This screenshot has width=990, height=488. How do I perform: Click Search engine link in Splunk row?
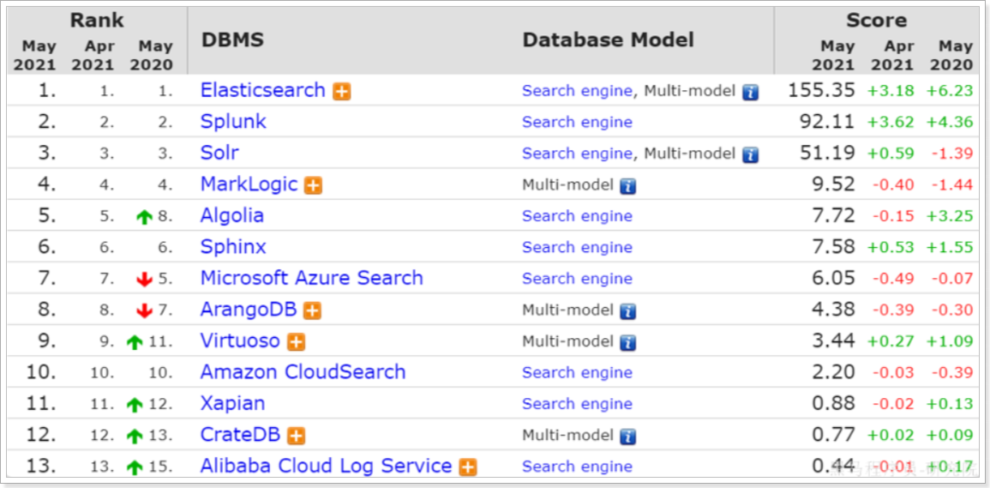(577, 123)
